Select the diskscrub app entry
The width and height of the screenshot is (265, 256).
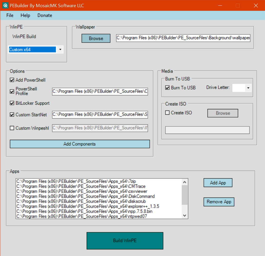[99, 201]
